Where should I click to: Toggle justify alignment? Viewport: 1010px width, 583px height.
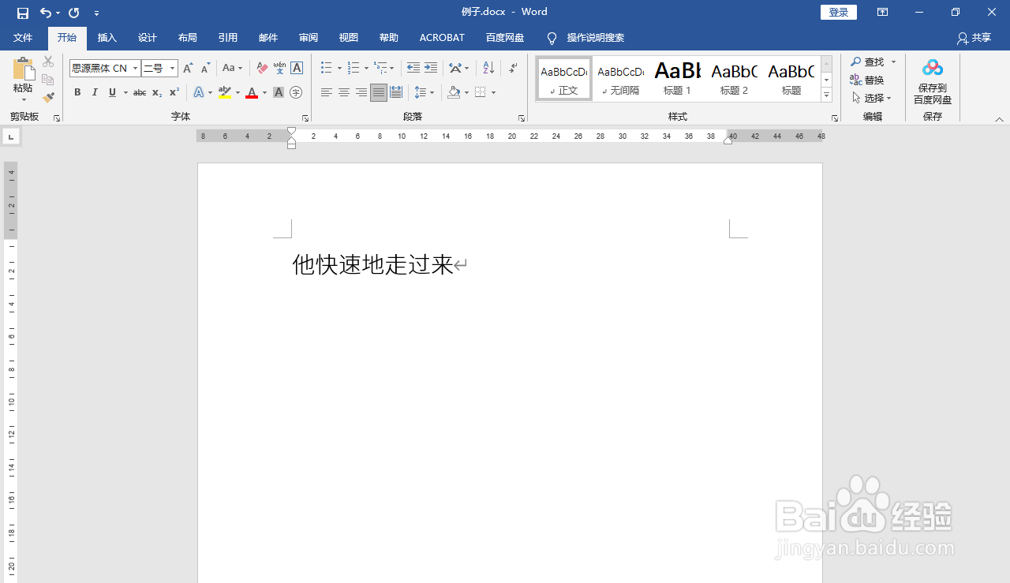point(379,93)
